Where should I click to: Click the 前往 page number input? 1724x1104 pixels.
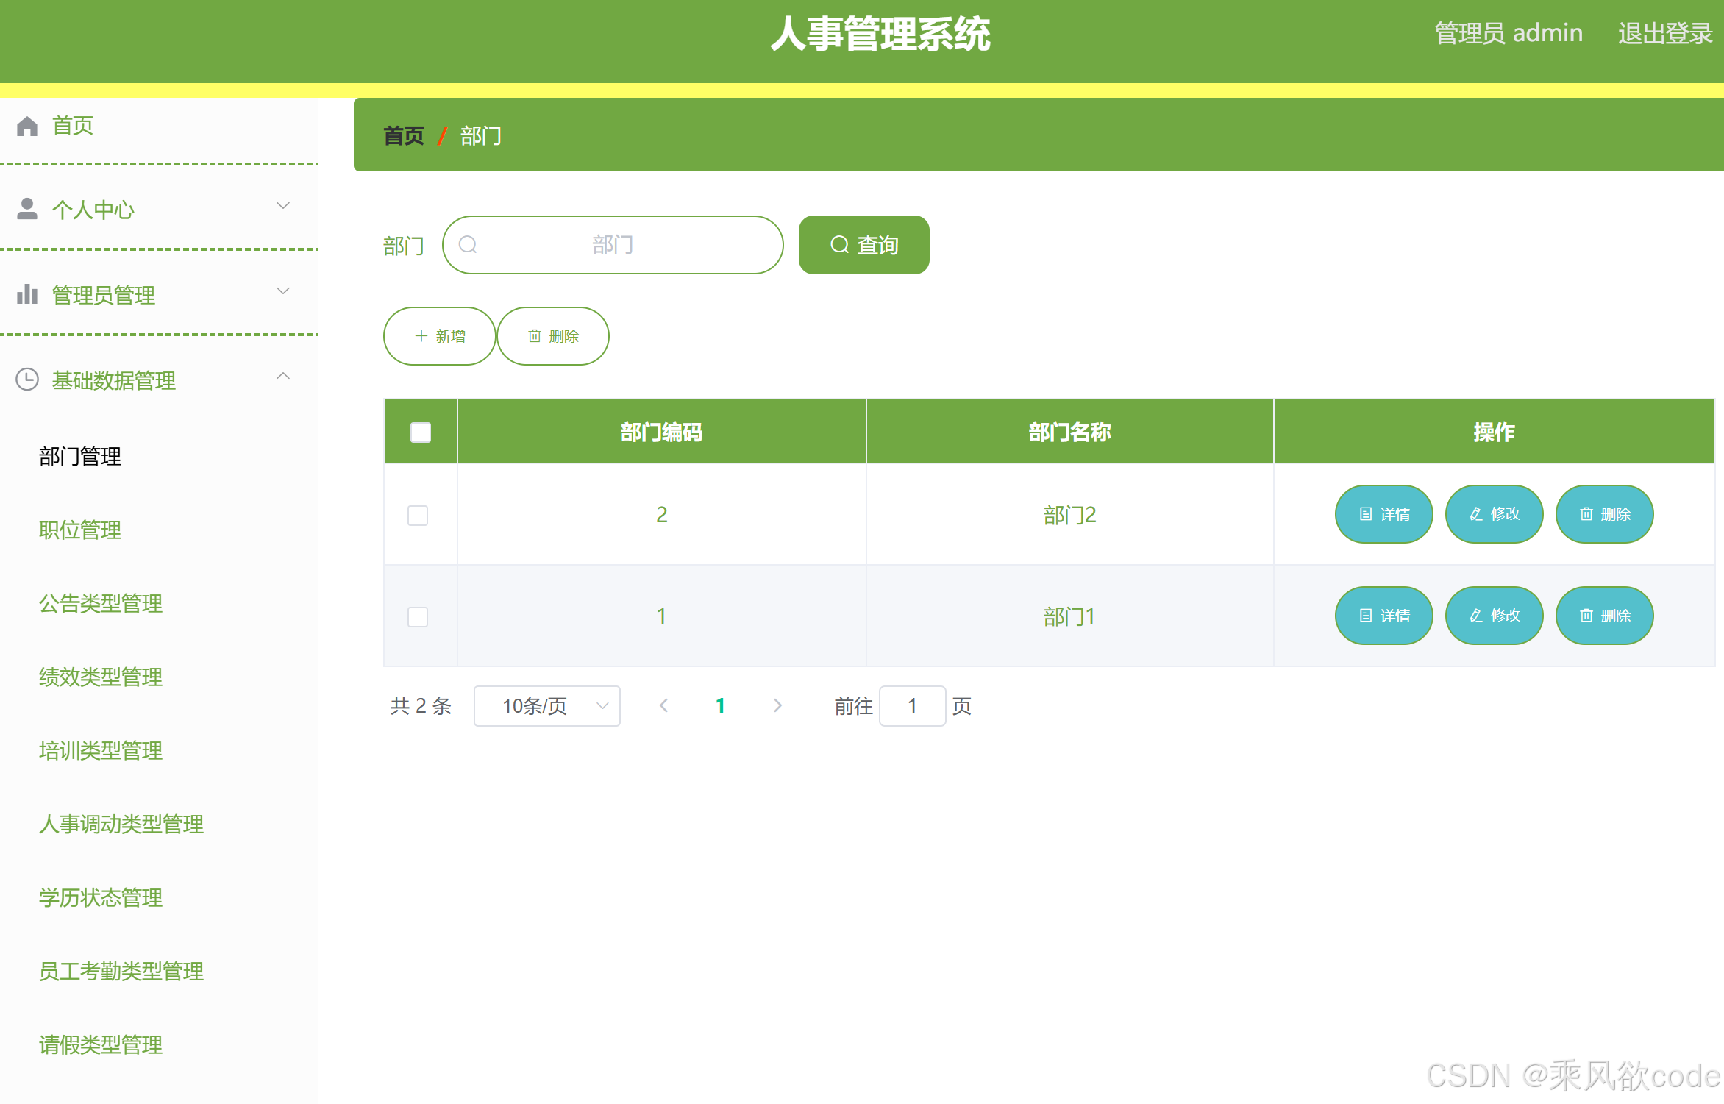(x=912, y=706)
